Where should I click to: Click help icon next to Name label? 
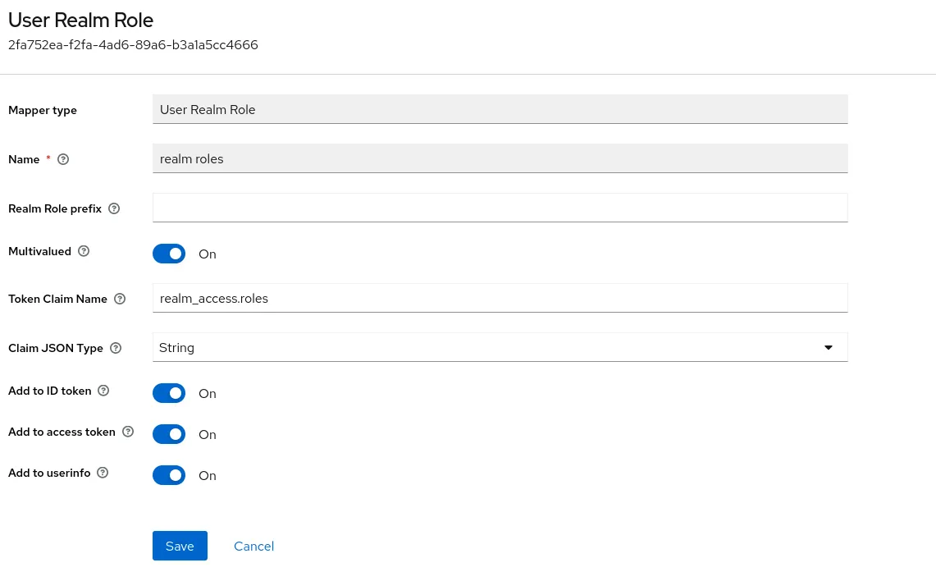(63, 159)
